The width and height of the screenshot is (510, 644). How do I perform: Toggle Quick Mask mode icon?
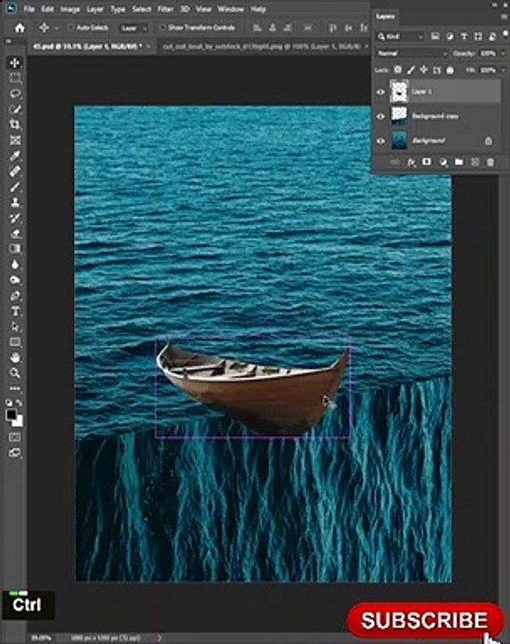(x=15, y=437)
